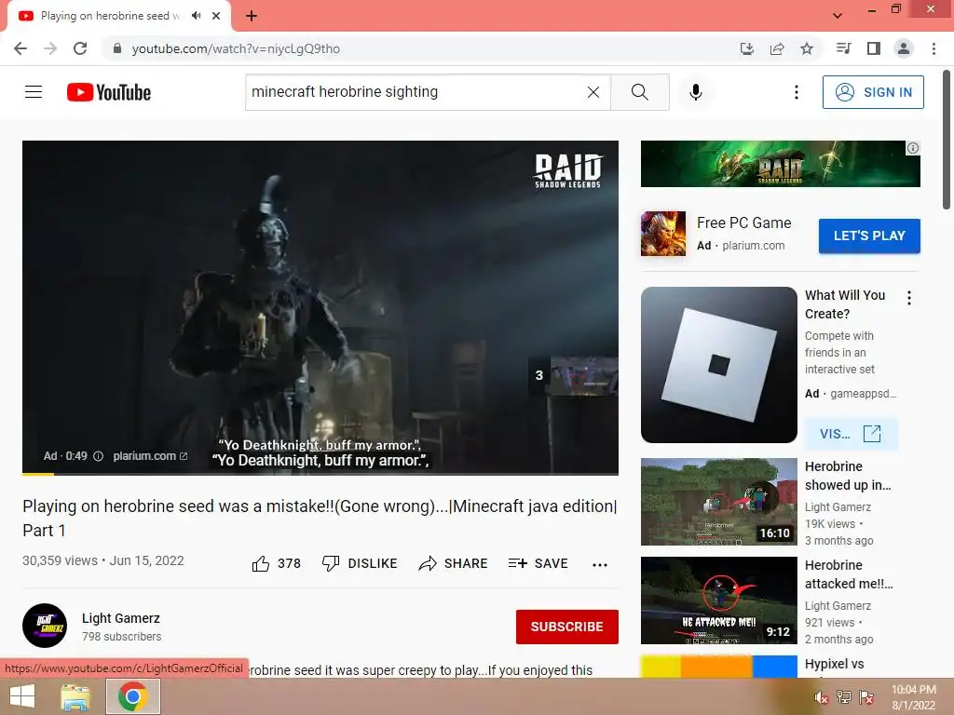Viewport: 954px width, 715px height.
Task: Open File Explorer from taskbar
Action: pyautogui.click(x=75, y=696)
